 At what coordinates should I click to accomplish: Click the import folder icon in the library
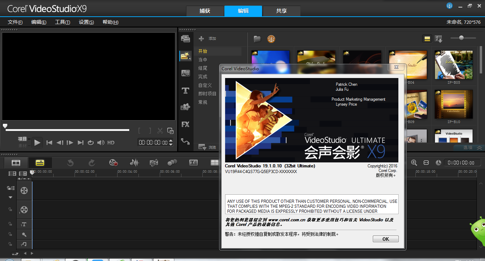click(x=257, y=39)
